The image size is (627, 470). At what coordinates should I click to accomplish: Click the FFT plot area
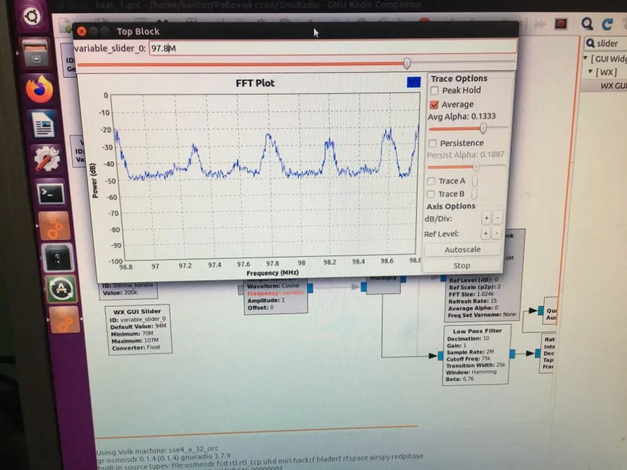tap(266, 176)
